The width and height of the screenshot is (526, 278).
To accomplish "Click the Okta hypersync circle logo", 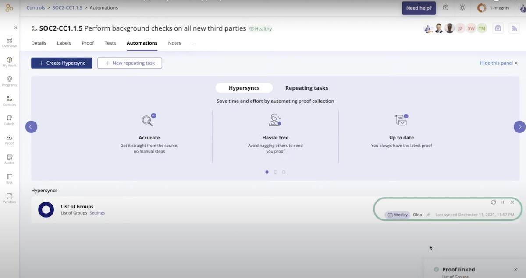I will (x=46, y=210).
